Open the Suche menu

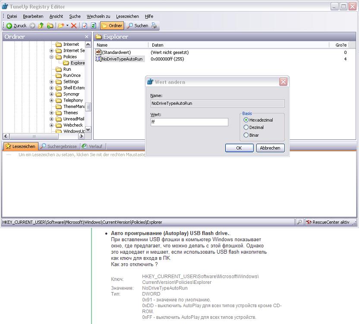tap(75, 16)
